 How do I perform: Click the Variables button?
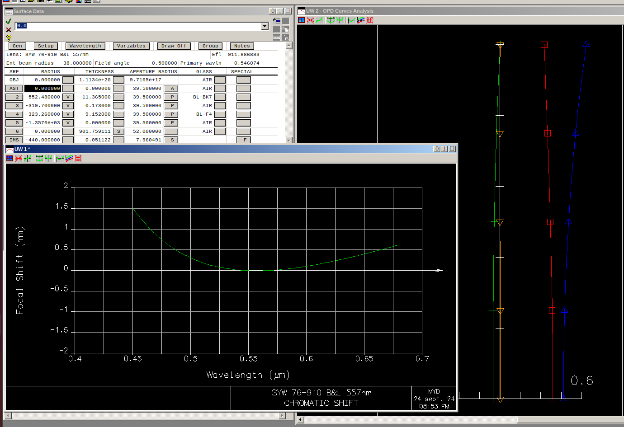pos(131,46)
